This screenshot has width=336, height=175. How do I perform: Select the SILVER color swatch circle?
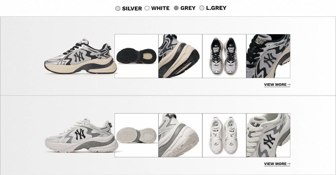click(x=118, y=9)
